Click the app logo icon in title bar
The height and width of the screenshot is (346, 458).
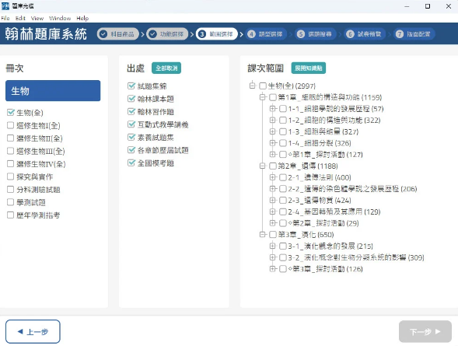tap(5, 6)
